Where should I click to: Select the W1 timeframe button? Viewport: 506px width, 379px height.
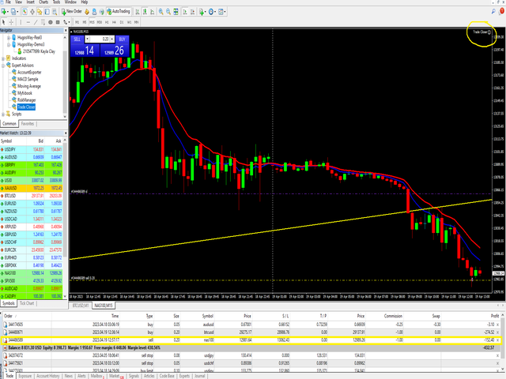pos(129,22)
